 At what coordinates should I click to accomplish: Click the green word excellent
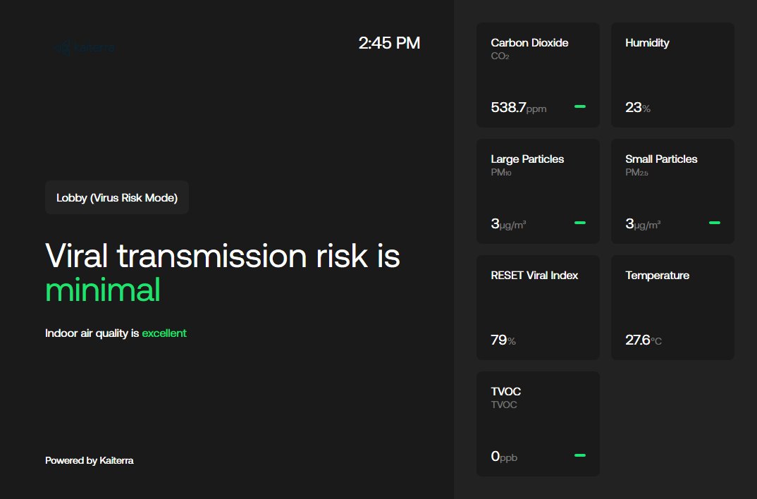point(164,333)
